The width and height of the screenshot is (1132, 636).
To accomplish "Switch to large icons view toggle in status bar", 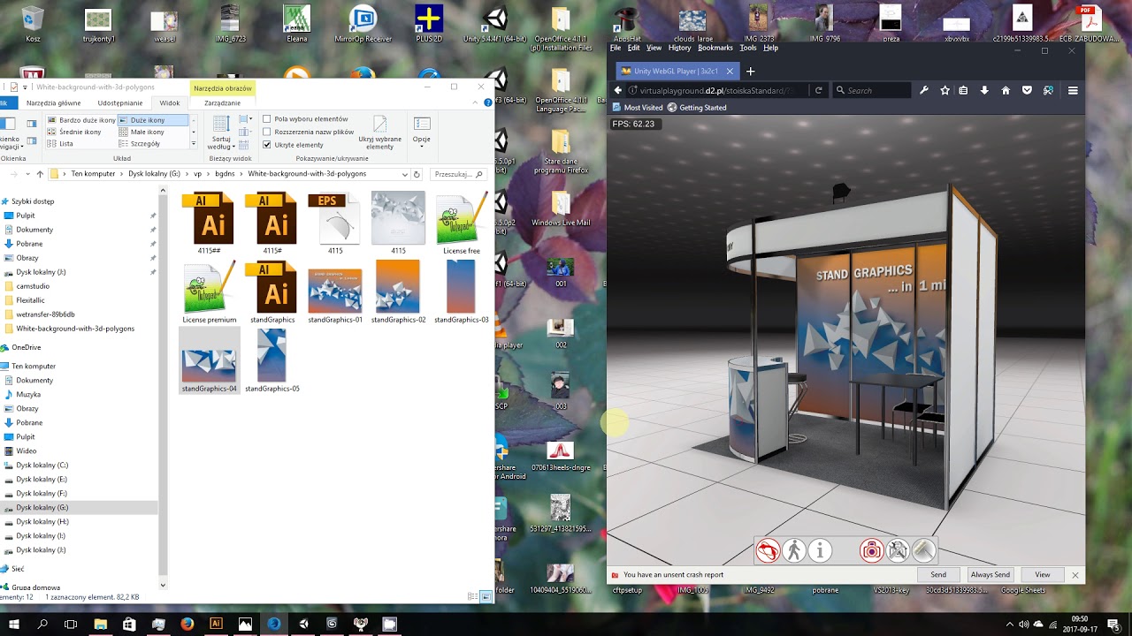I will pos(486,597).
